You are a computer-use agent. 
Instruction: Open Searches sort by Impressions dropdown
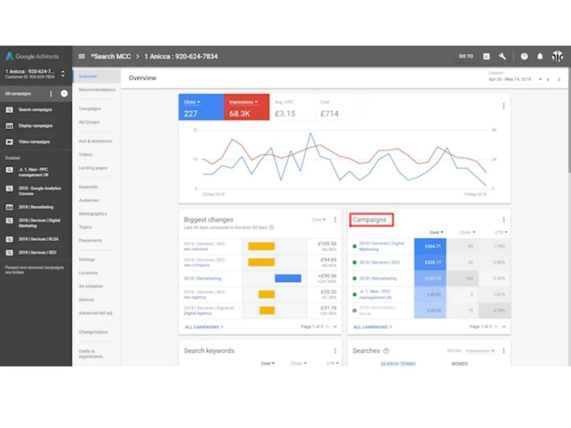click(x=480, y=351)
